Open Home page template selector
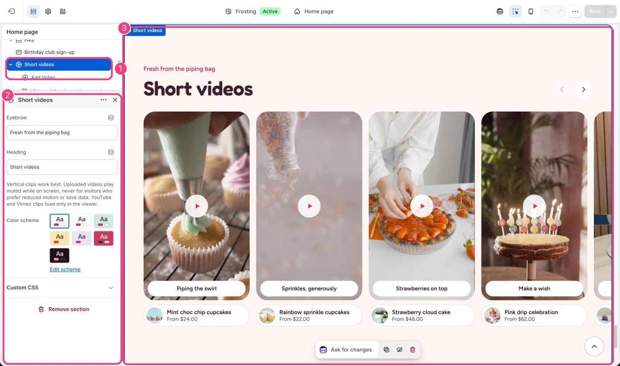The width and height of the screenshot is (620, 366). 314,11
